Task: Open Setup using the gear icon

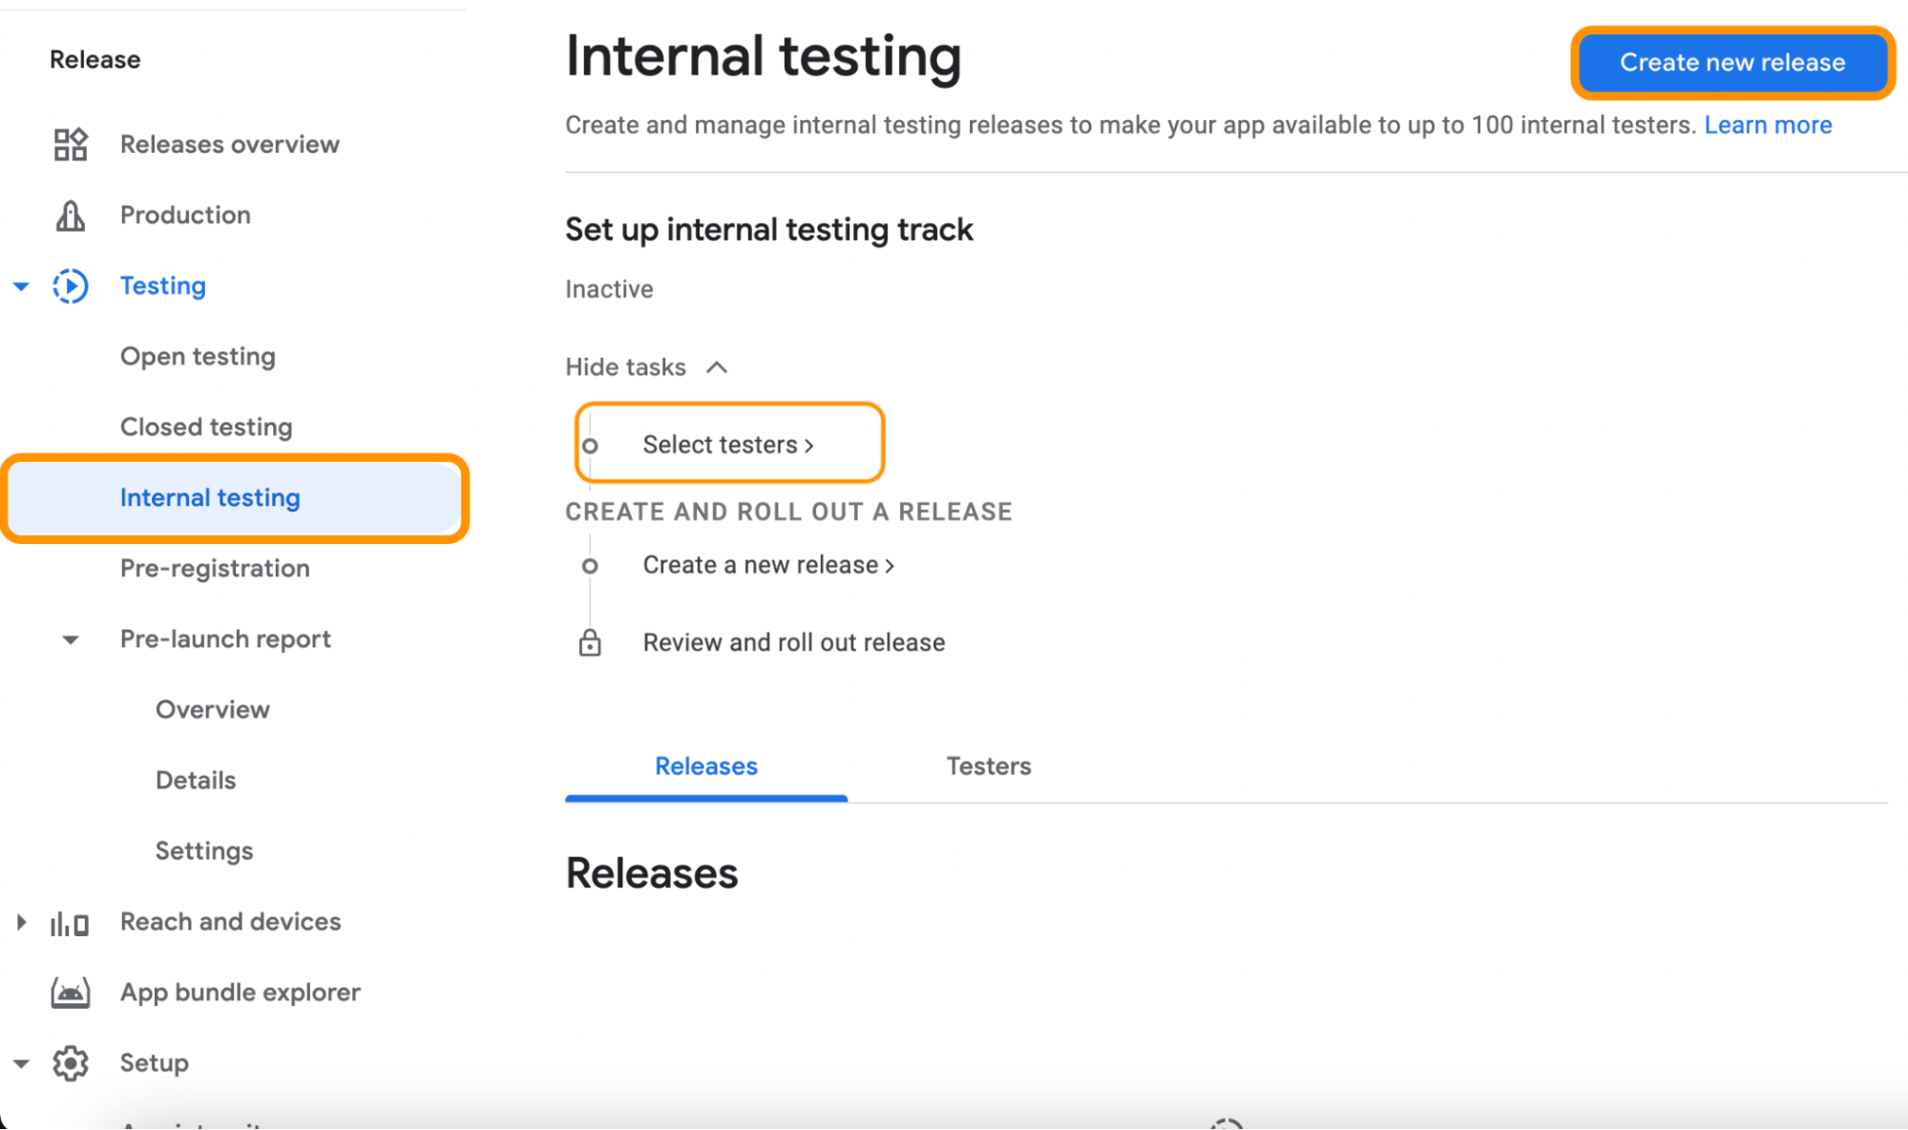Action: coord(70,1063)
